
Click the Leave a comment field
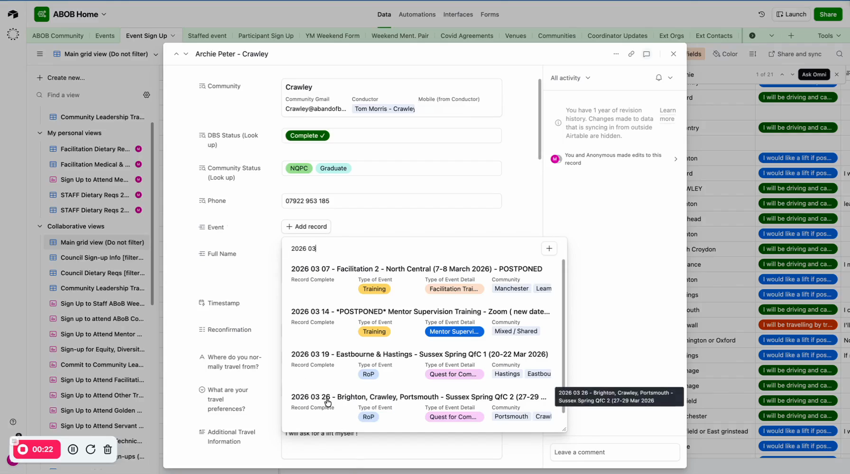614,452
